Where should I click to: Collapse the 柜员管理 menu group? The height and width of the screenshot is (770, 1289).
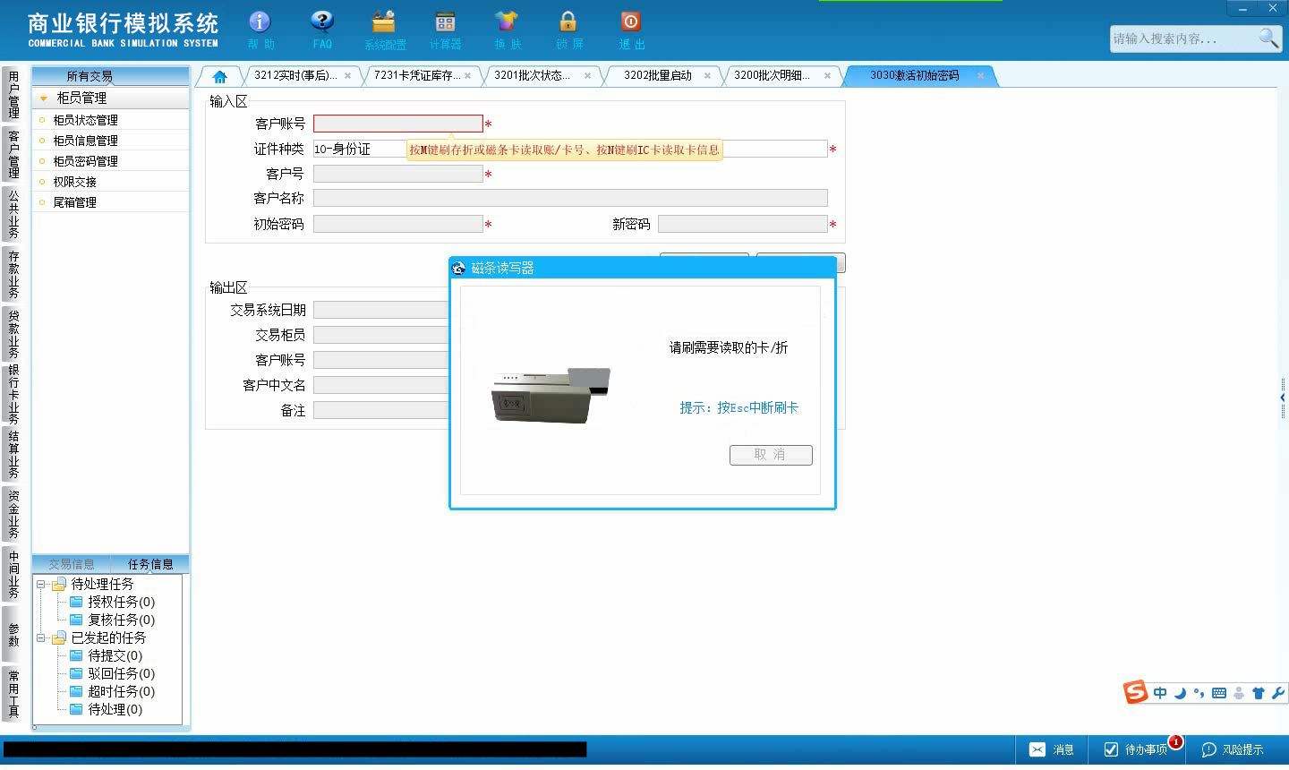tap(43, 98)
